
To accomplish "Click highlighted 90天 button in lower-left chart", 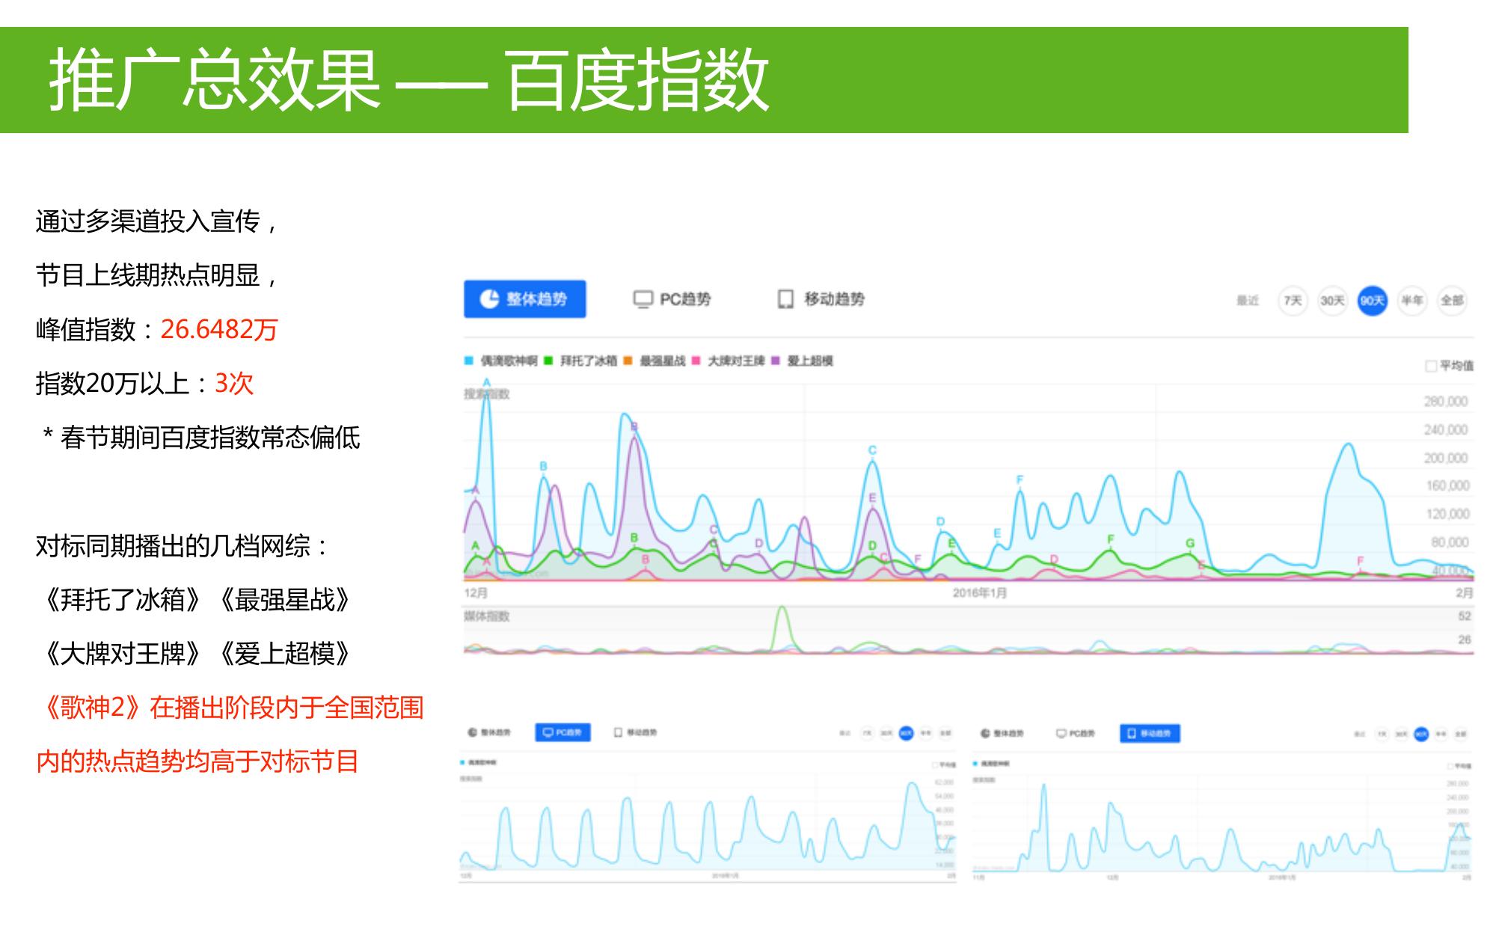I will [x=906, y=733].
